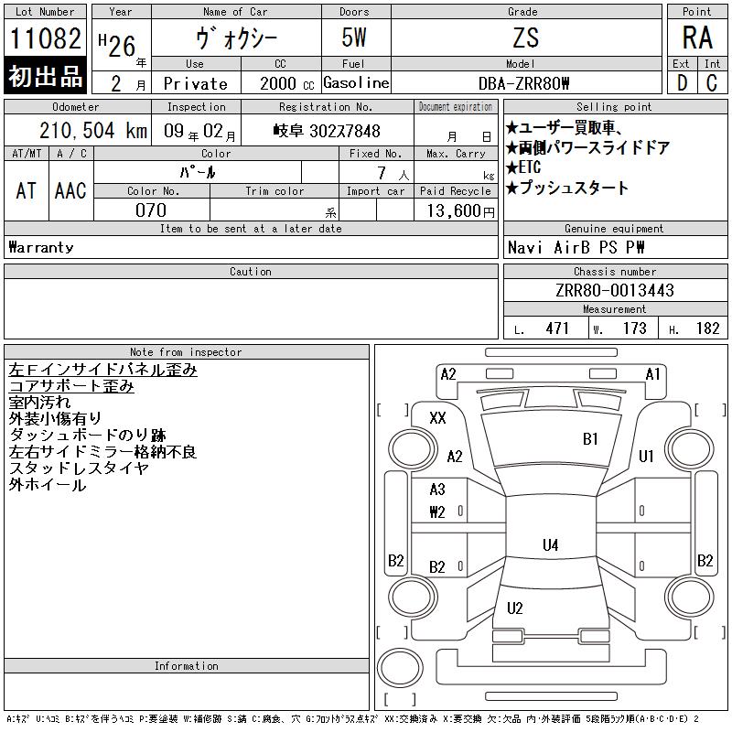Click the A3 mark on the left door
Viewport: 732px width, 732px height.
pos(437,490)
